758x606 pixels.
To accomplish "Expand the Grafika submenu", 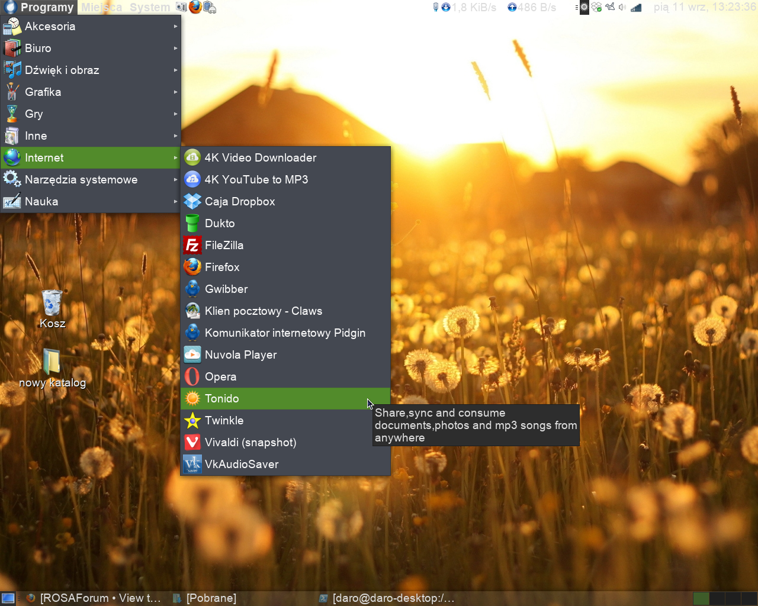I will pos(91,92).
